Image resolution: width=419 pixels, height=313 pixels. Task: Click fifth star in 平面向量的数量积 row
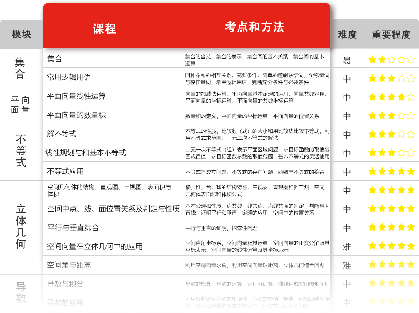point(411,116)
